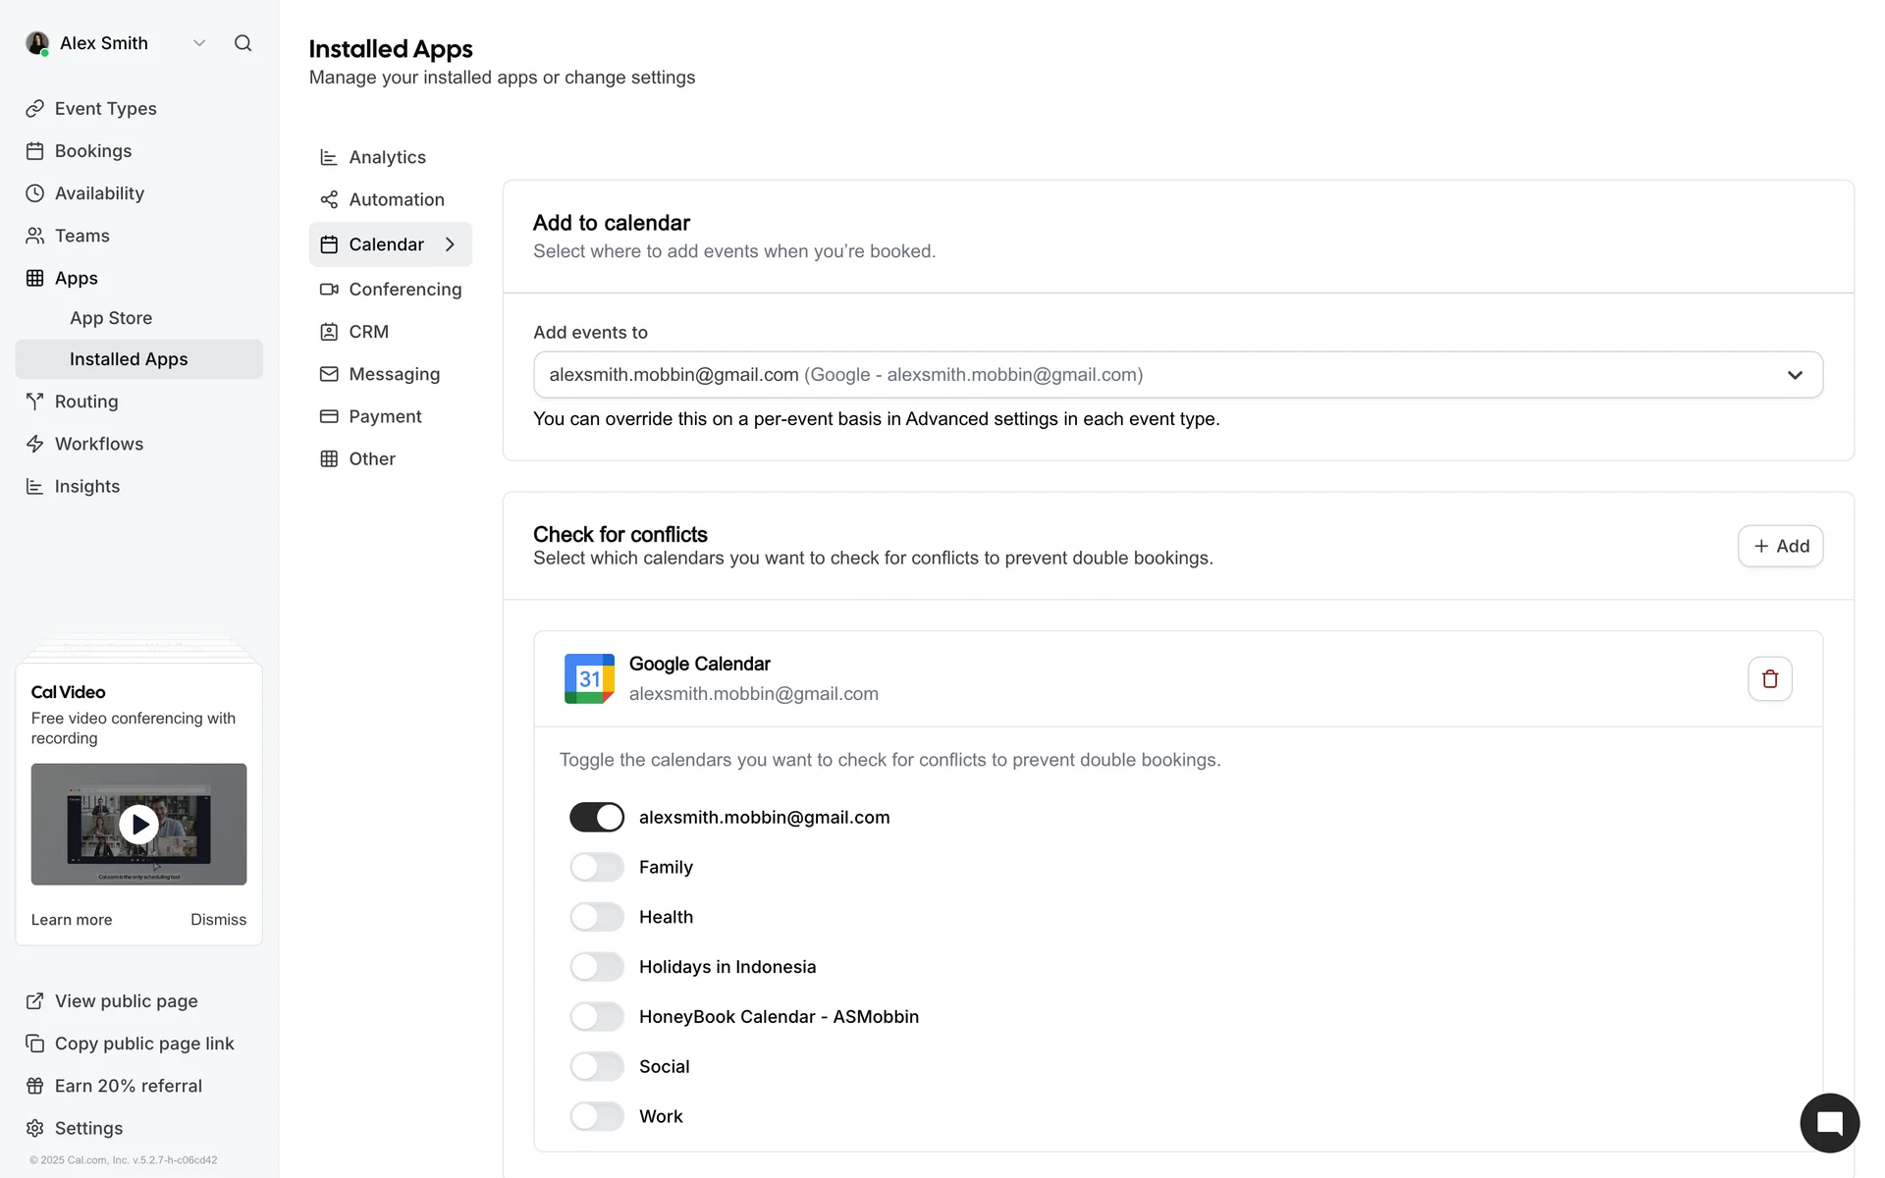Turn on Holidays in Indonesia toggle
Viewport: 1885px width, 1178px height.
point(597,967)
